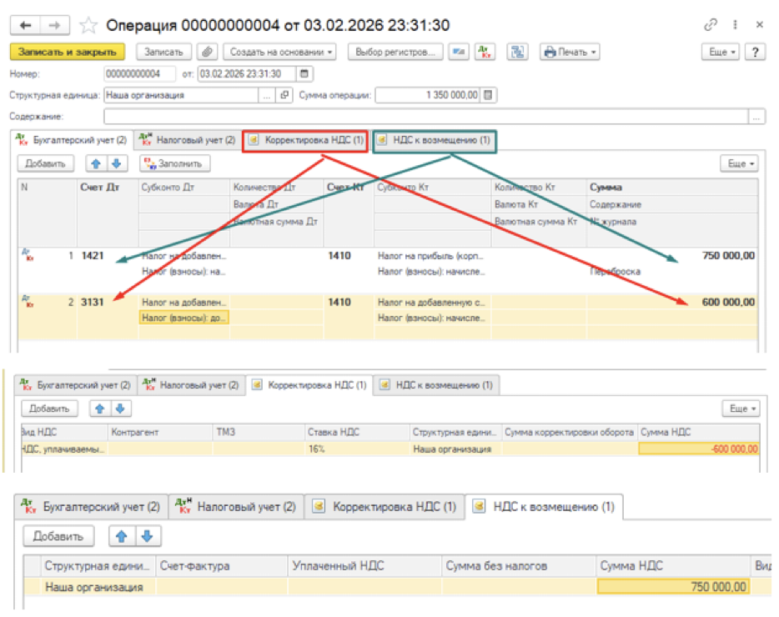Open the НДС к возмещению (1) tab

pyautogui.click(x=435, y=141)
